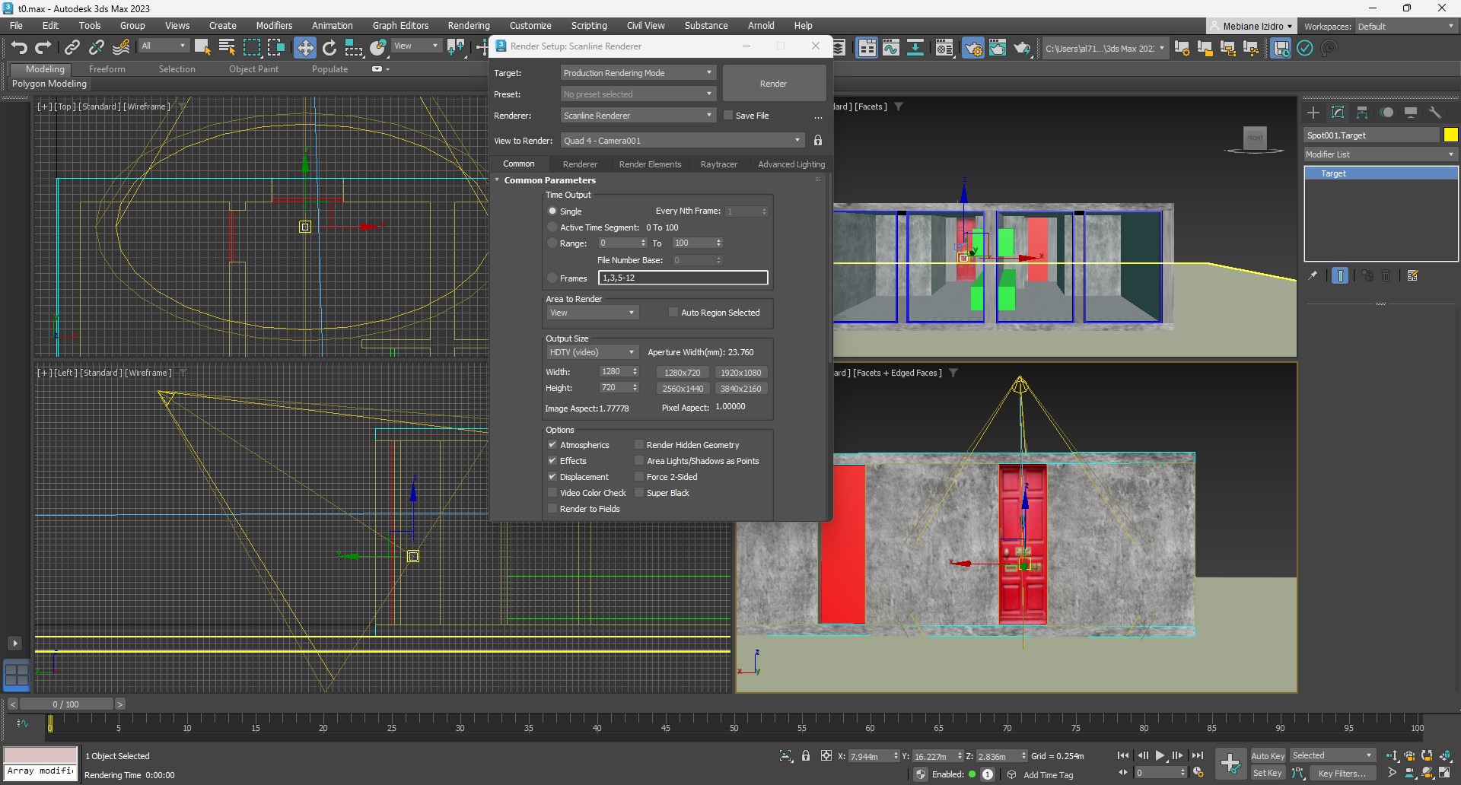
Task: Choose the 1920x1080 preset button
Action: tap(740, 373)
